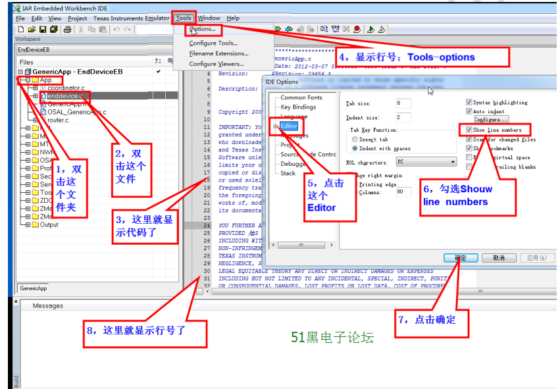Click the Paste toolbar icon
Image resolution: width=560 pixels, height=389 pixels.
103,30
